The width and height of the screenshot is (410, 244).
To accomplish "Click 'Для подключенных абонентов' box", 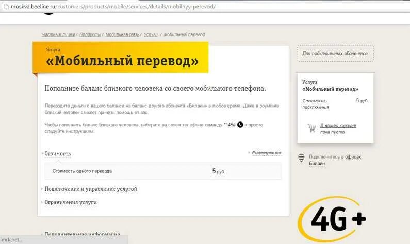I will pyautogui.click(x=335, y=53).
